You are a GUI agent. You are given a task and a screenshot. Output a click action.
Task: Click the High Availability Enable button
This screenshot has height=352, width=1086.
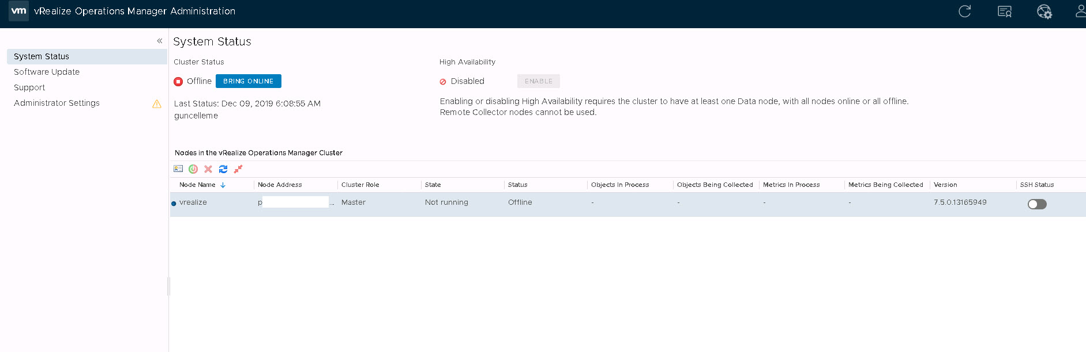coord(538,81)
